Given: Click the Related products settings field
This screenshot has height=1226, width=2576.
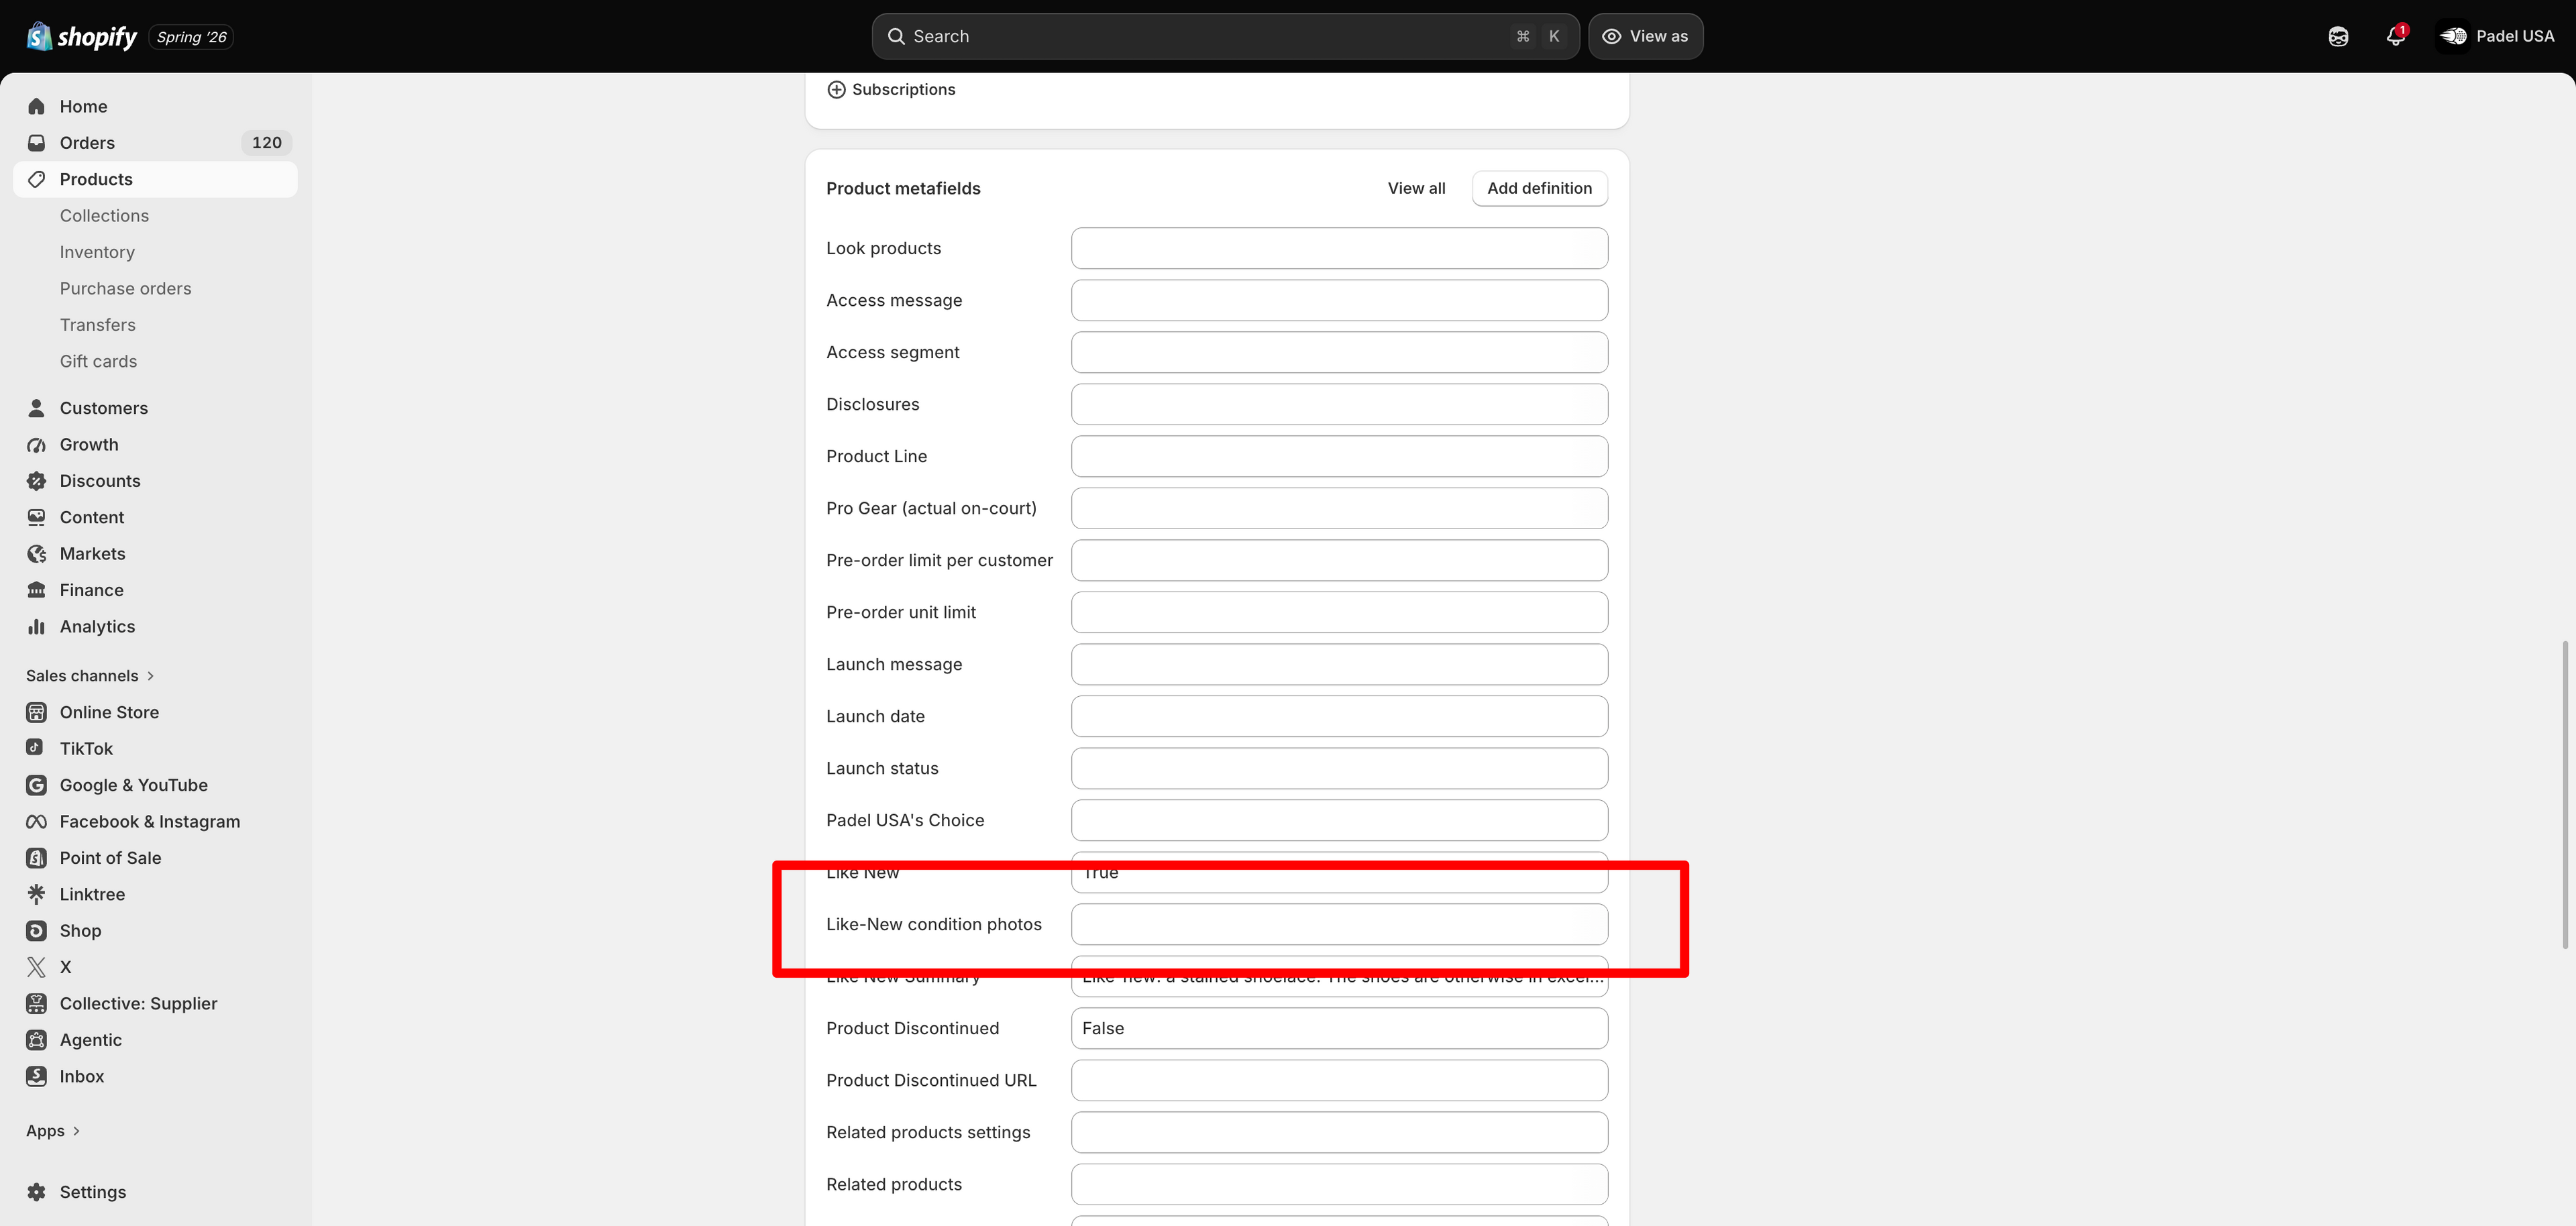Looking at the screenshot, I should [x=1339, y=1132].
